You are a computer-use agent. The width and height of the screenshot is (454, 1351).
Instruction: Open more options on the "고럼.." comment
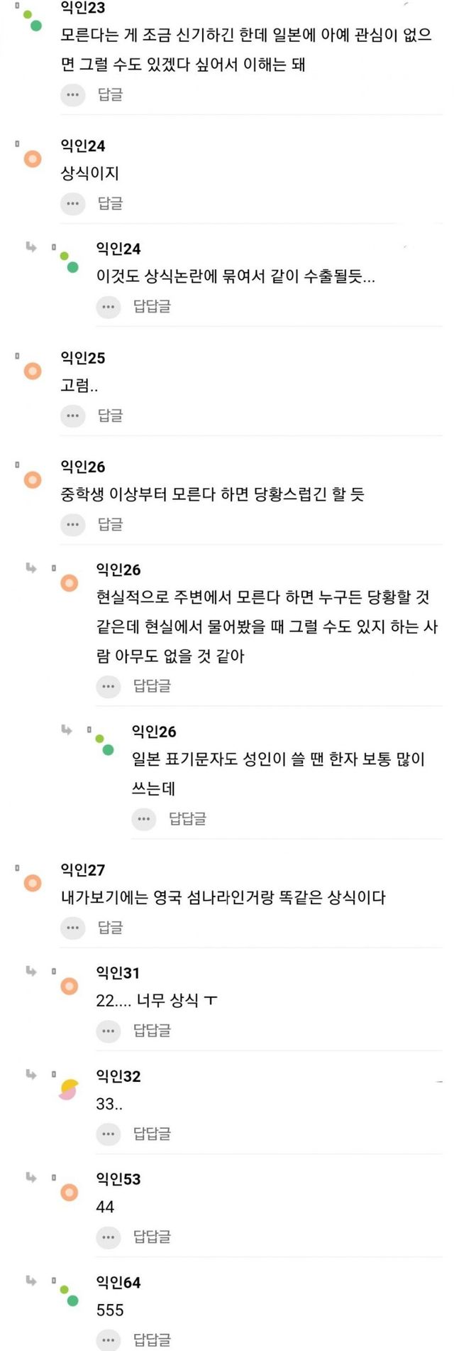tap(72, 416)
